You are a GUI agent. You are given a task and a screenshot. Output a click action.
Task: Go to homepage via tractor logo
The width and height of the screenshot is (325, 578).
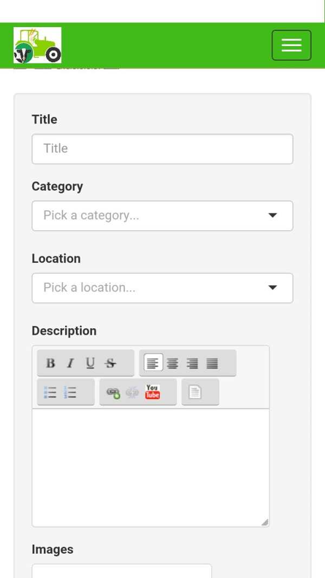(x=37, y=45)
